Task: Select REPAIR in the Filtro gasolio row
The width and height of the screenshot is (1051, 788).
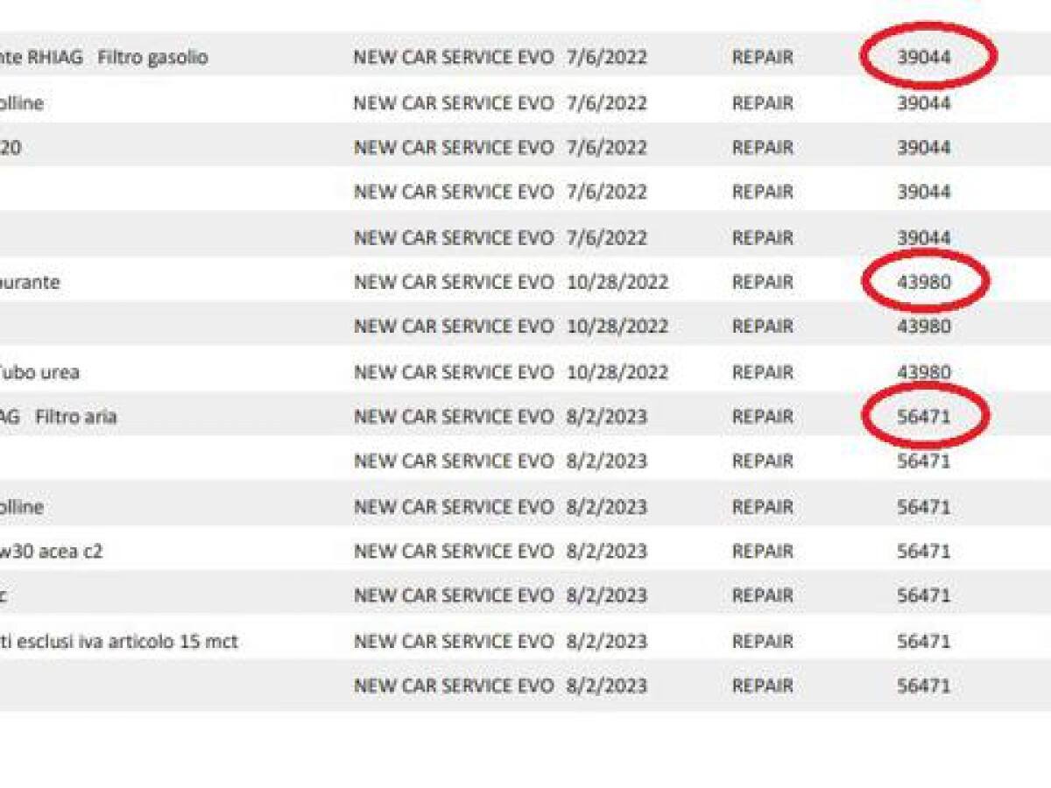Action: coord(762,58)
